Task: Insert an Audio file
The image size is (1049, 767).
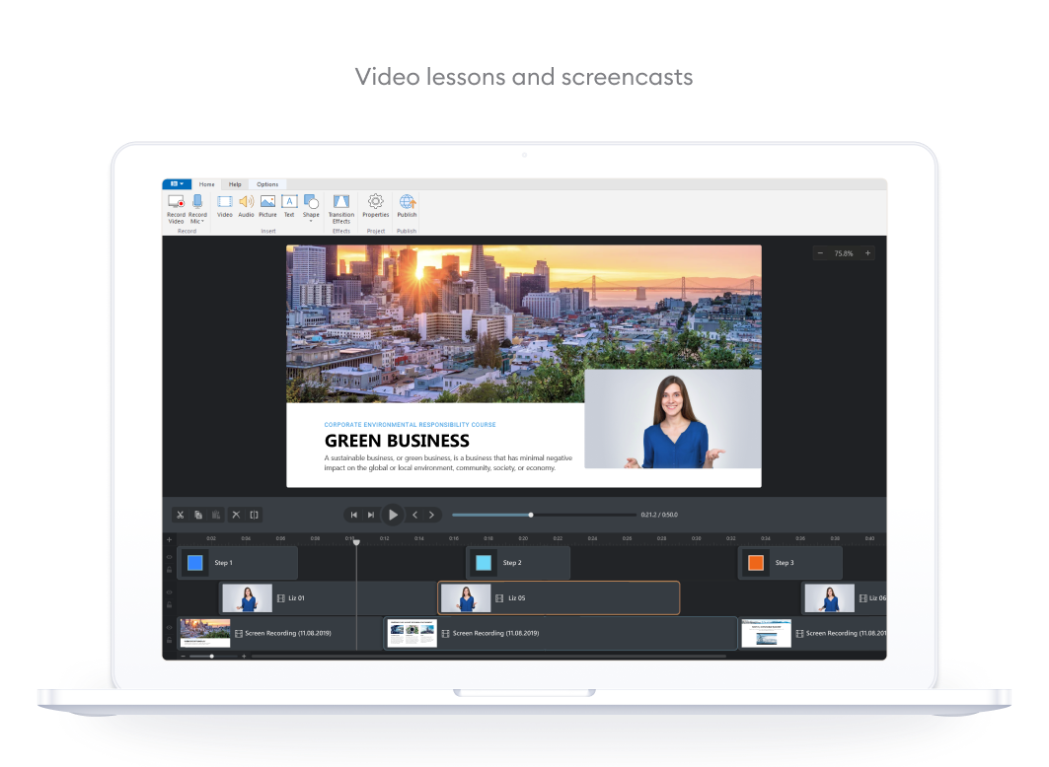Action: [x=246, y=206]
